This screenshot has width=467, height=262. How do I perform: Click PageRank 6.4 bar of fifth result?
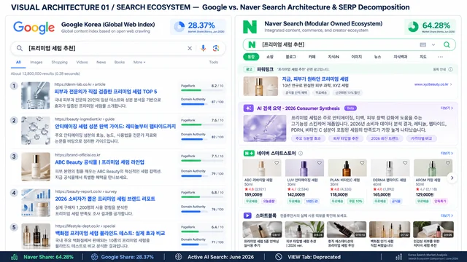pyautogui.click(x=202, y=231)
